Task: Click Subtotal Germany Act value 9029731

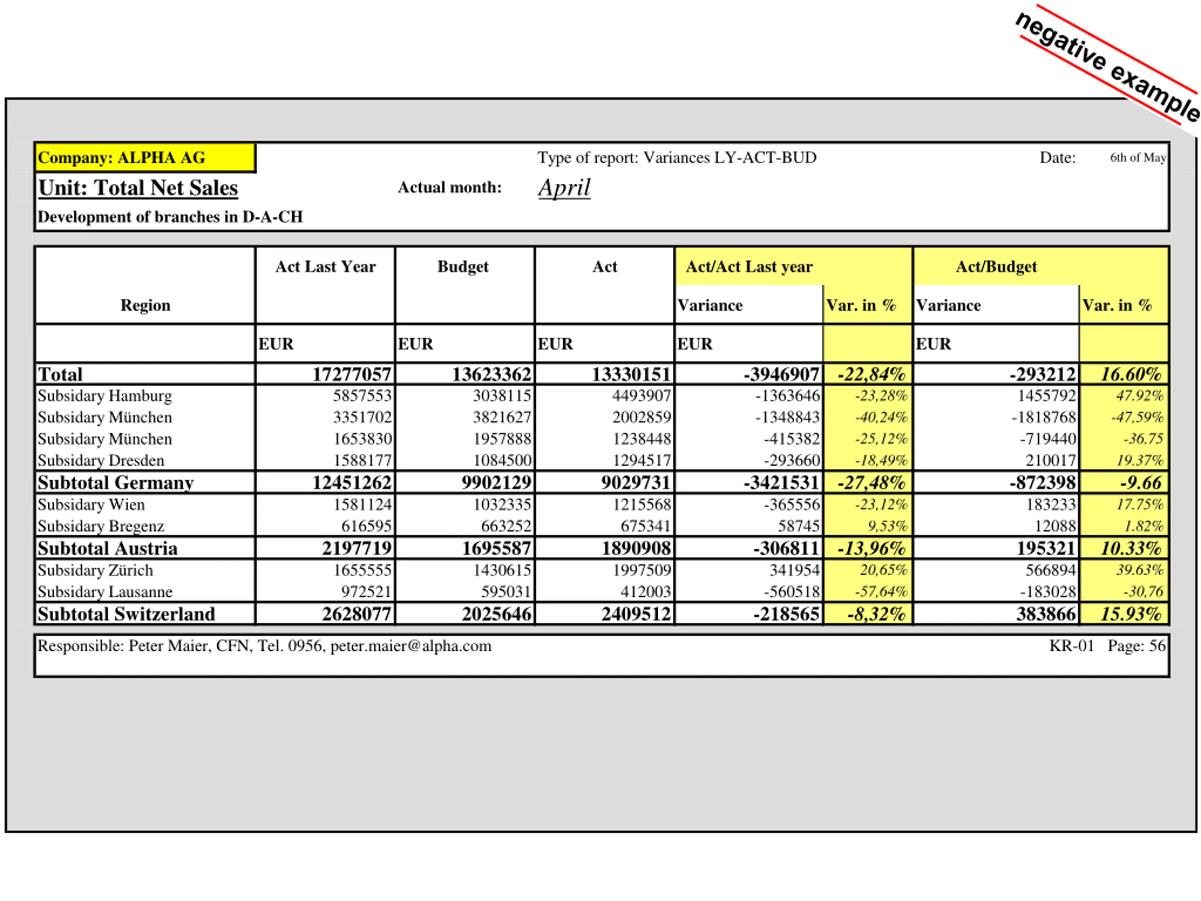Action: (636, 483)
